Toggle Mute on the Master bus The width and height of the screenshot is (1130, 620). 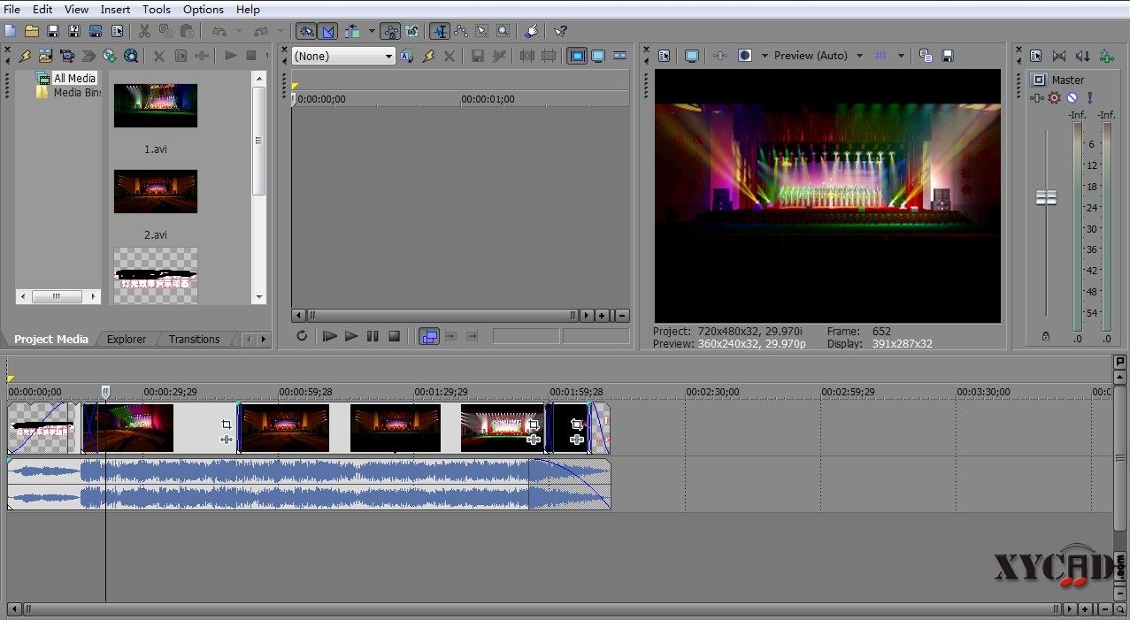pos(1072,98)
